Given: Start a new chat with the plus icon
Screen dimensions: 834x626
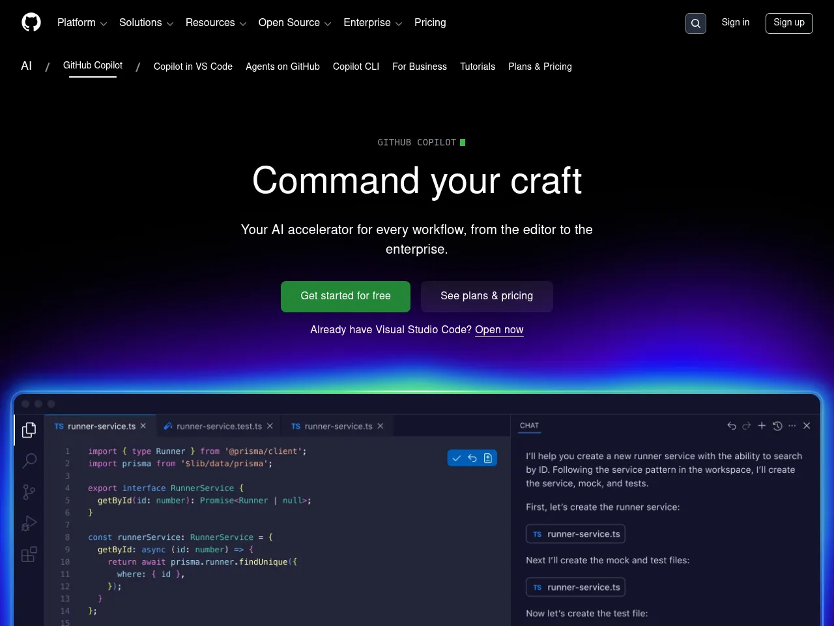Looking at the screenshot, I should [x=762, y=426].
